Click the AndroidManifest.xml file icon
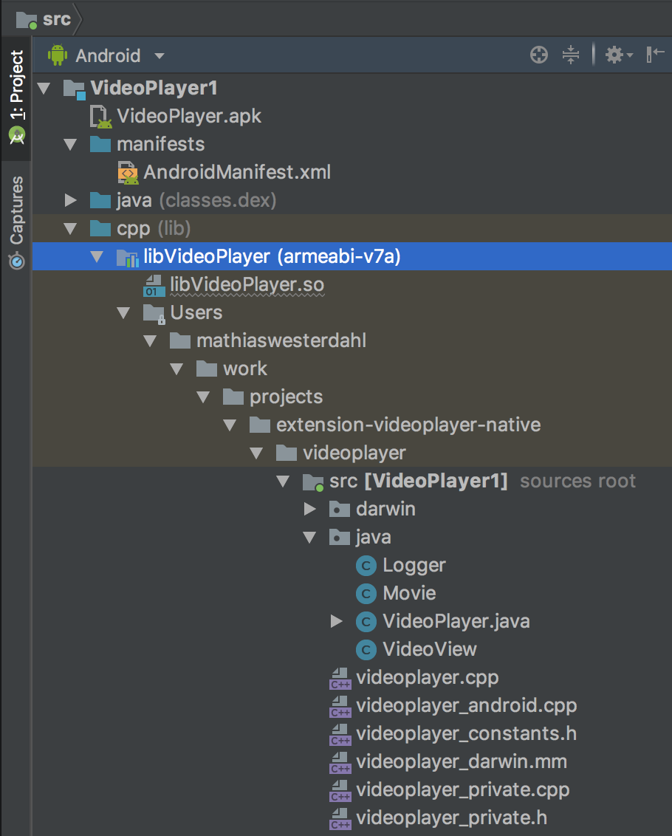The image size is (672, 836). coord(128,173)
